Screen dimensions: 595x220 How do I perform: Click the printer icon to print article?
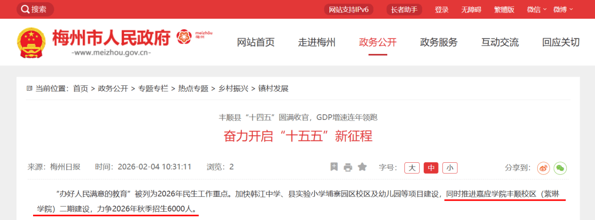(x=348, y=167)
